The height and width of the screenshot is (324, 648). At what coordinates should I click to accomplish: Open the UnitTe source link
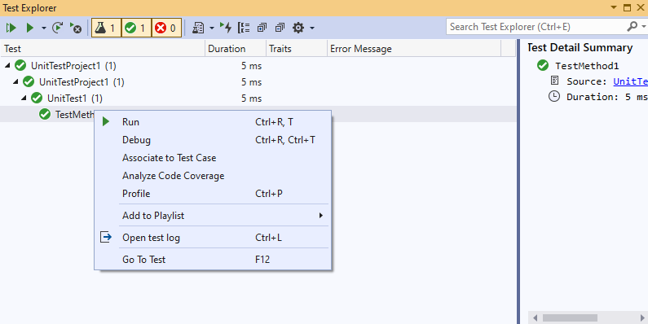click(x=630, y=81)
